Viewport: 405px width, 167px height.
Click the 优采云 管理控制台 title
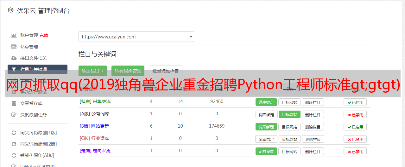[x=43, y=11]
